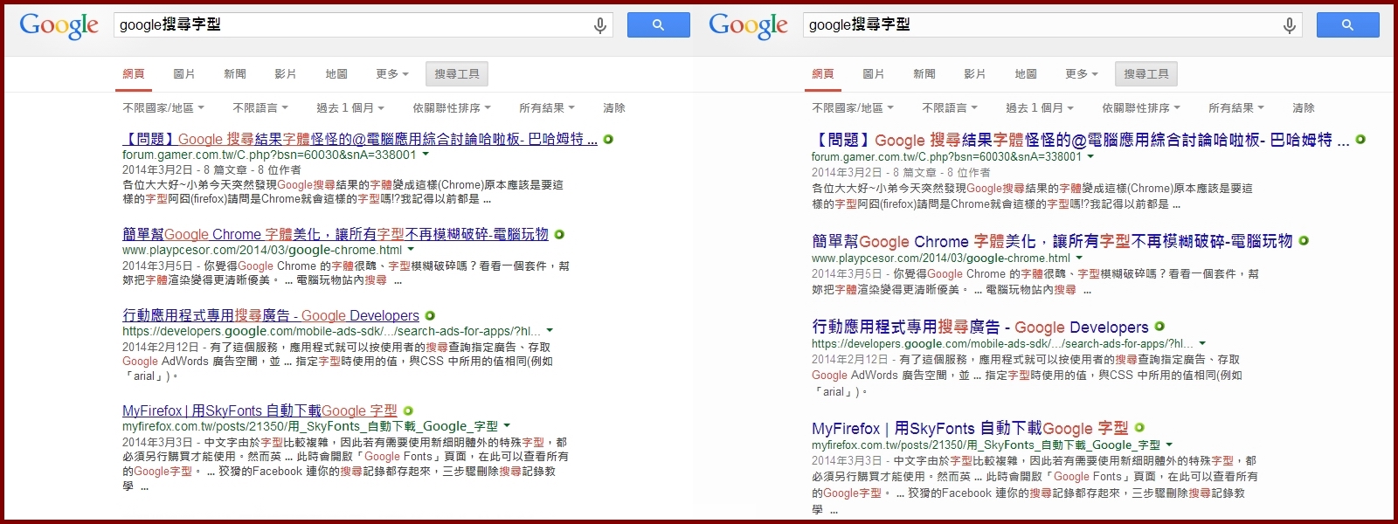Select the 圖片 tab in right window
This screenshot has height=524, width=1398.
pos(874,74)
